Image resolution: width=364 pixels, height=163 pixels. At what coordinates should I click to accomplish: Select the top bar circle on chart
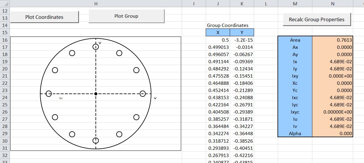96,46
